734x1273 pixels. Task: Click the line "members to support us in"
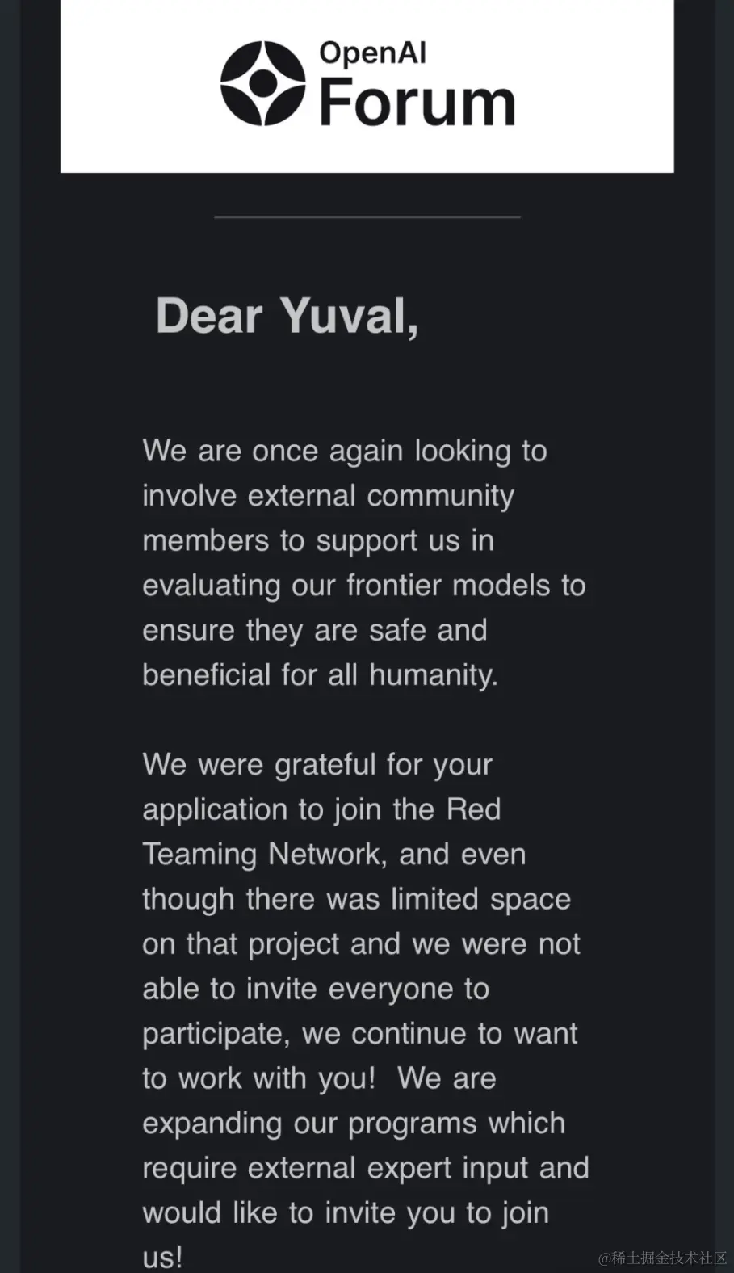tap(317, 540)
